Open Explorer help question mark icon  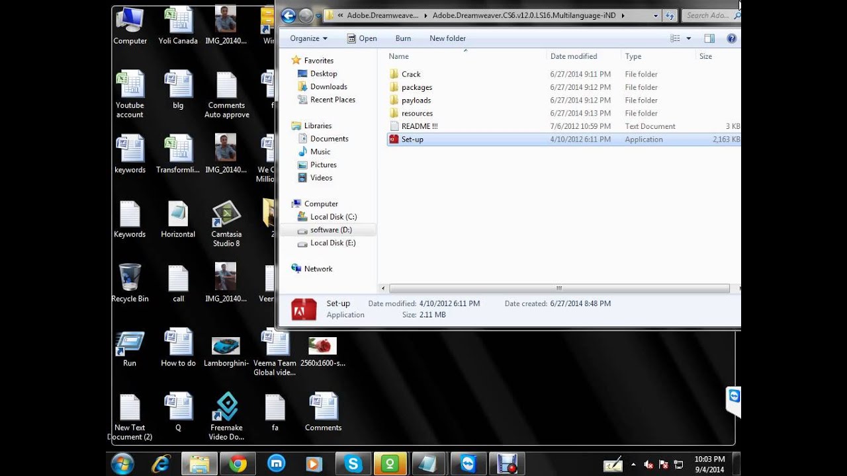[x=731, y=38]
